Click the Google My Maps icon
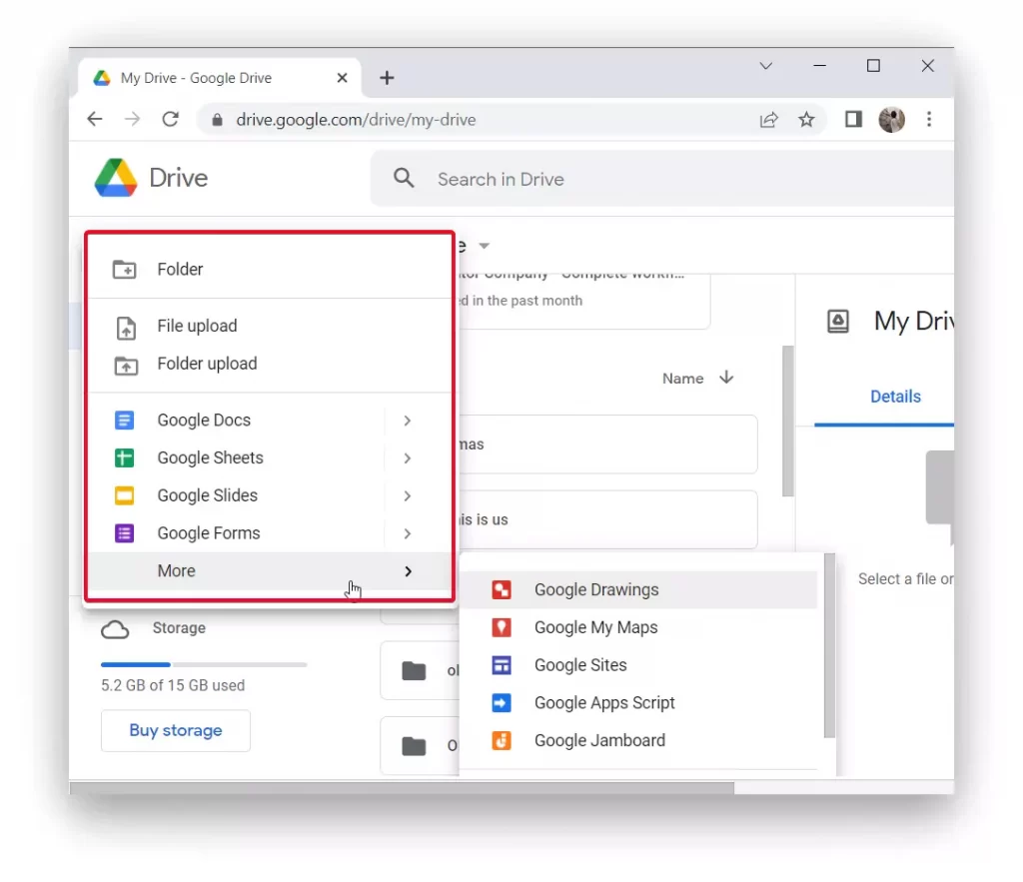 click(x=502, y=627)
